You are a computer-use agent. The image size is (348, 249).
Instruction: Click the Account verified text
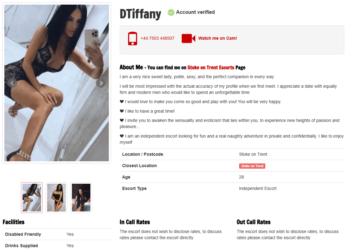(195, 12)
